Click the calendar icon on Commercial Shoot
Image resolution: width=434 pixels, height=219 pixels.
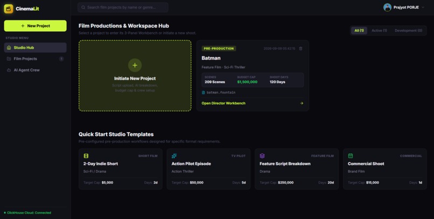tap(351, 156)
